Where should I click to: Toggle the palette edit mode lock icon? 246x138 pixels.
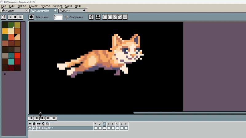point(3,17)
